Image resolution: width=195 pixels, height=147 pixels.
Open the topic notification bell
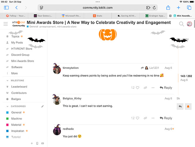(x=188, y=106)
